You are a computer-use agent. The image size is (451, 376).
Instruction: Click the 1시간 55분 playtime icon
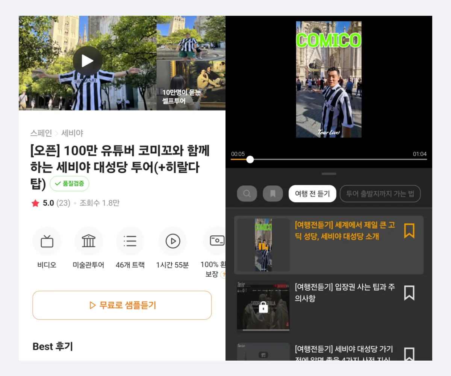[x=173, y=241]
